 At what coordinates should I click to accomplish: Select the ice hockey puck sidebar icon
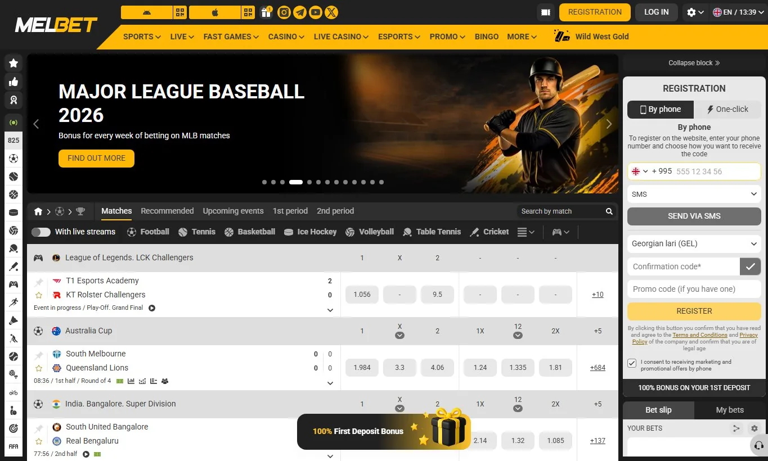[x=14, y=213]
